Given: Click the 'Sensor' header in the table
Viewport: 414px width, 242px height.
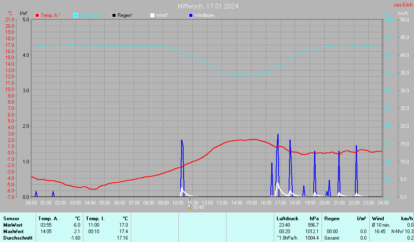Looking at the screenshot, I should pos(11,219).
